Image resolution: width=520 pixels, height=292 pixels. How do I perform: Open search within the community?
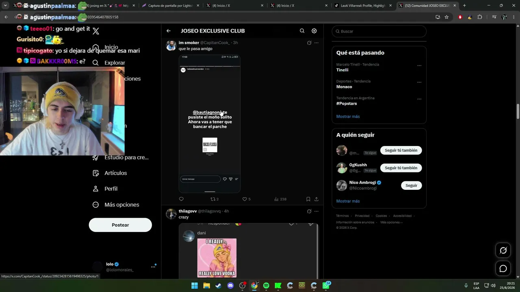coord(302,31)
